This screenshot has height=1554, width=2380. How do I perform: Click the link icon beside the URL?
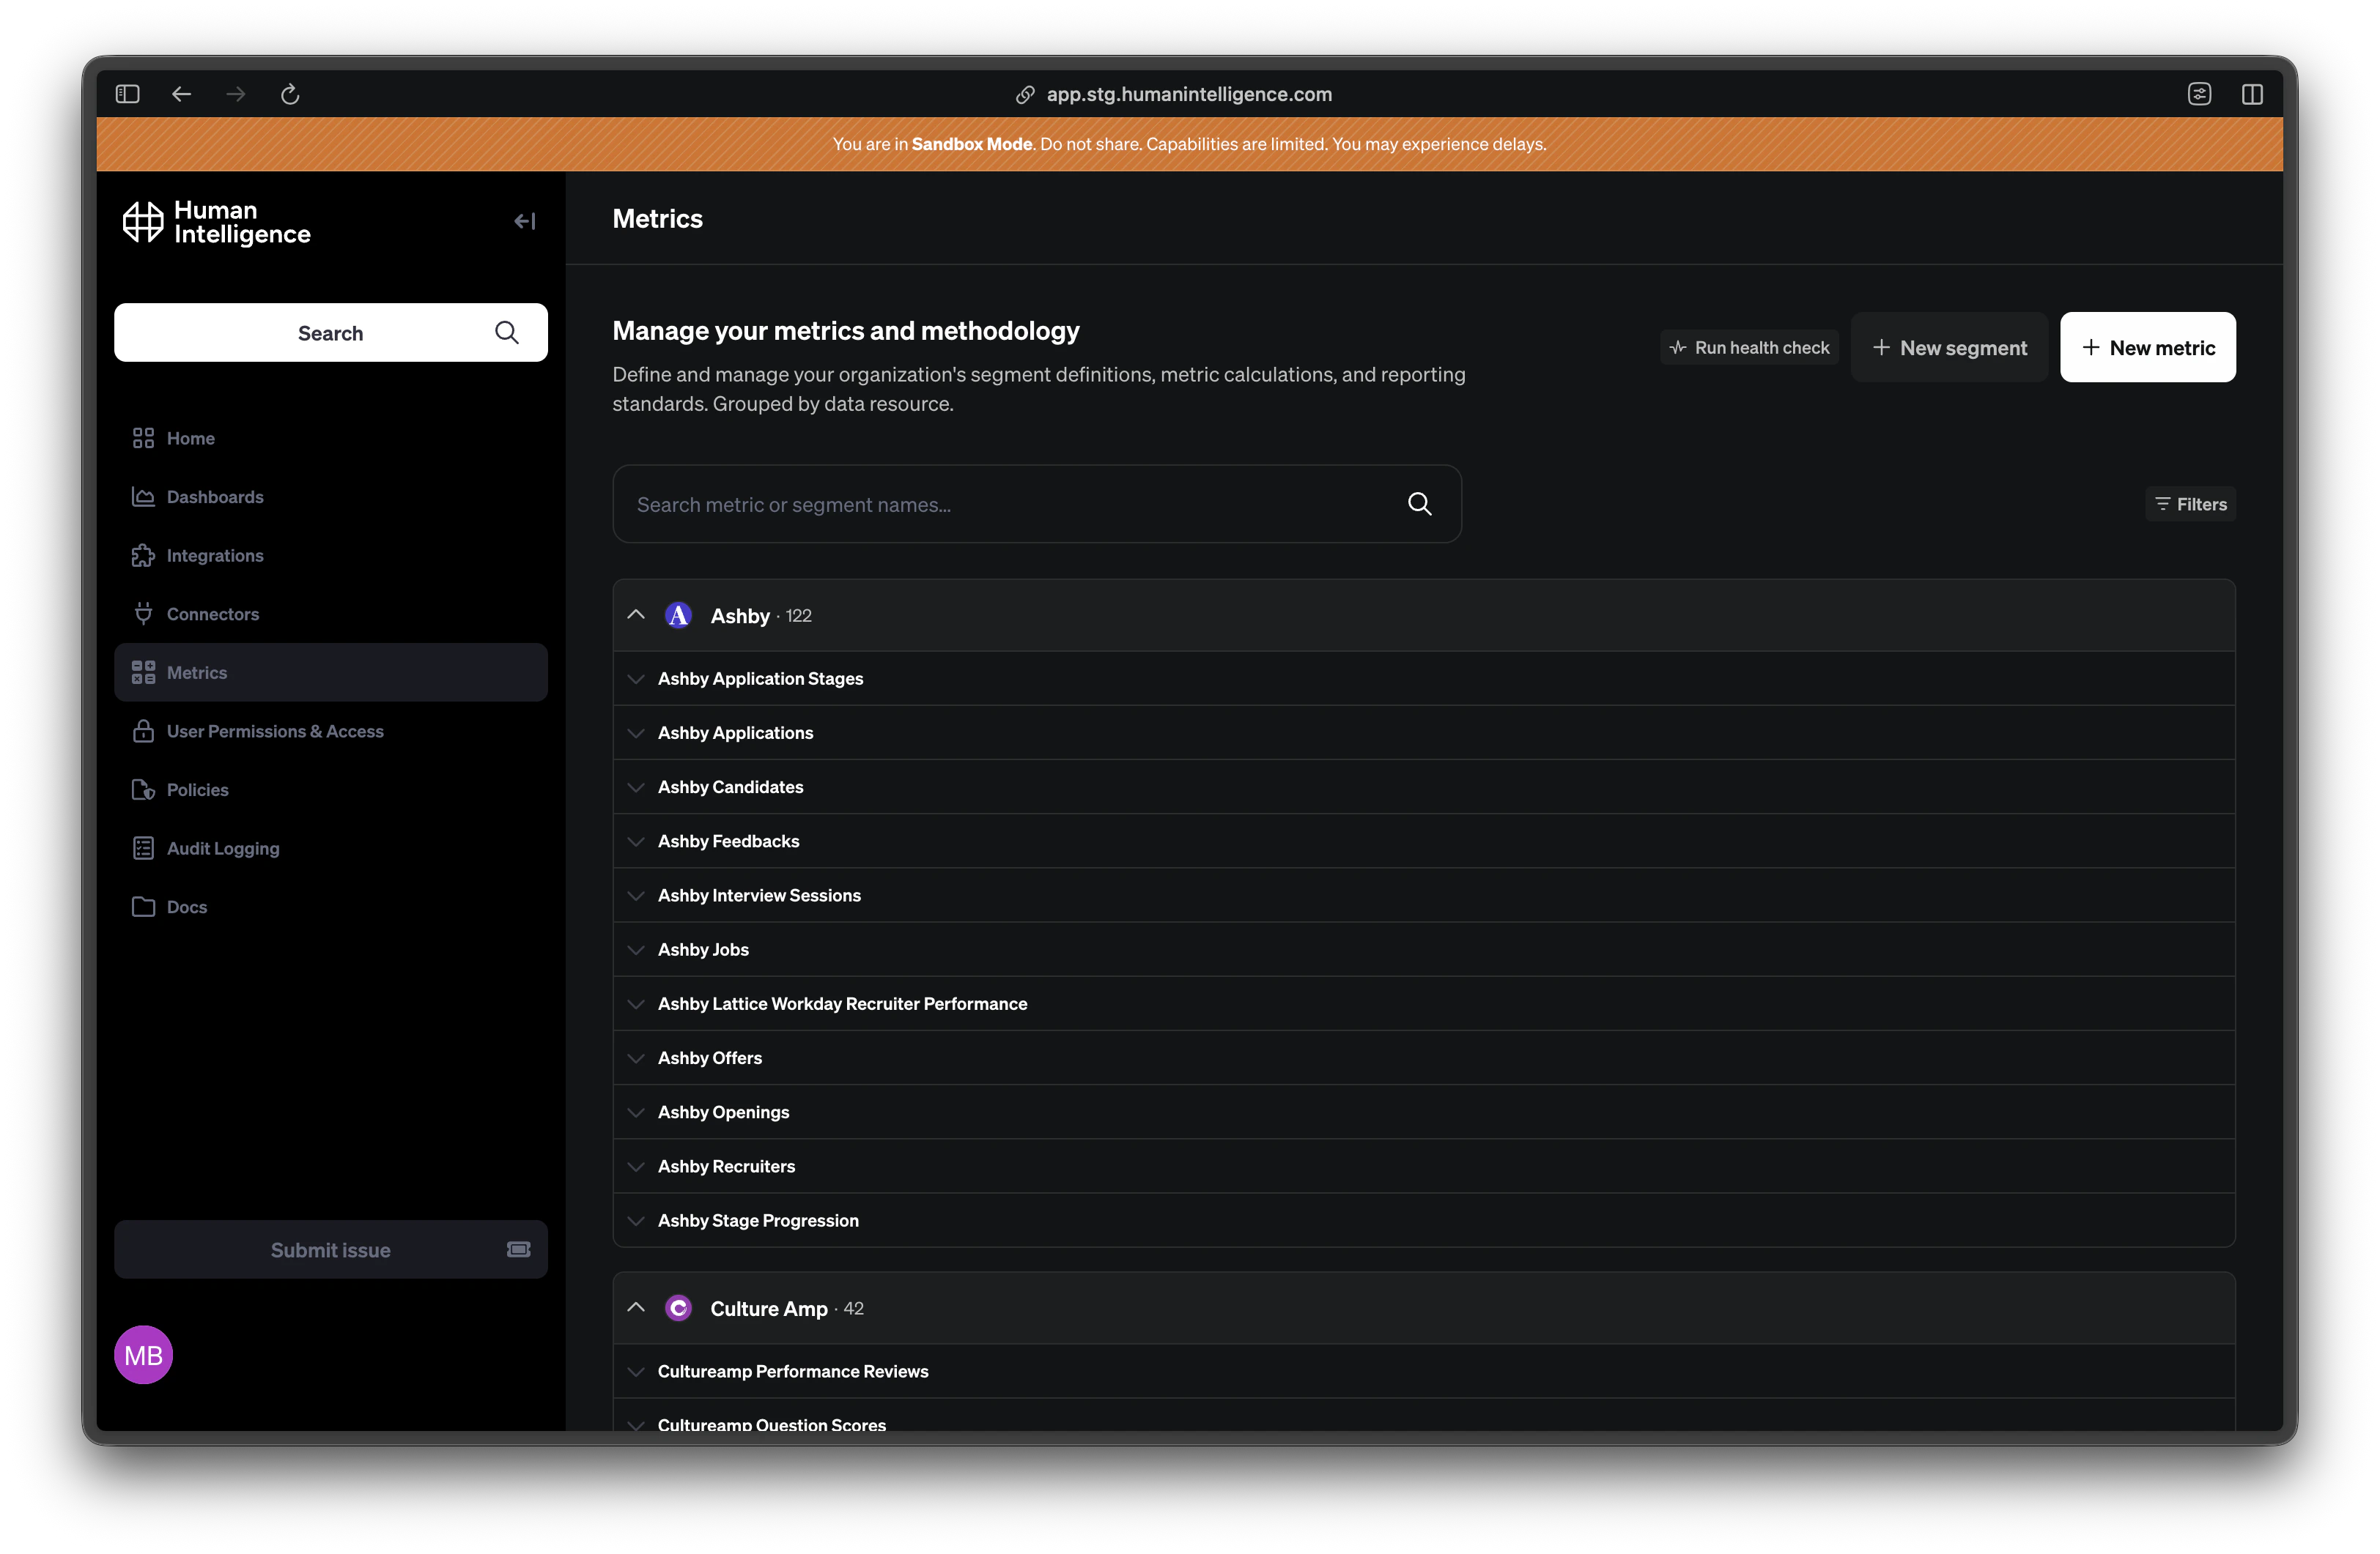pyautogui.click(x=1025, y=94)
